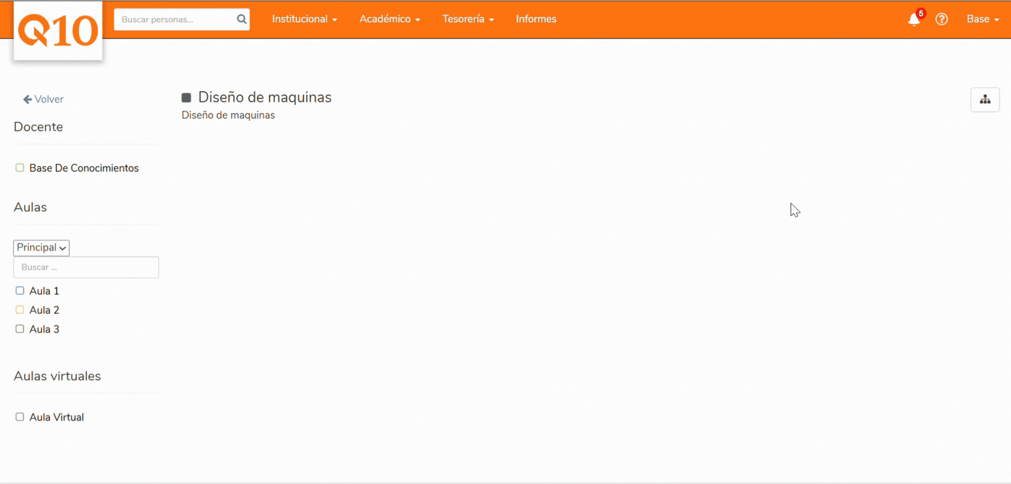The width and height of the screenshot is (1011, 484).
Task: Expand the Tesorería menu
Action: coord(468,19)
